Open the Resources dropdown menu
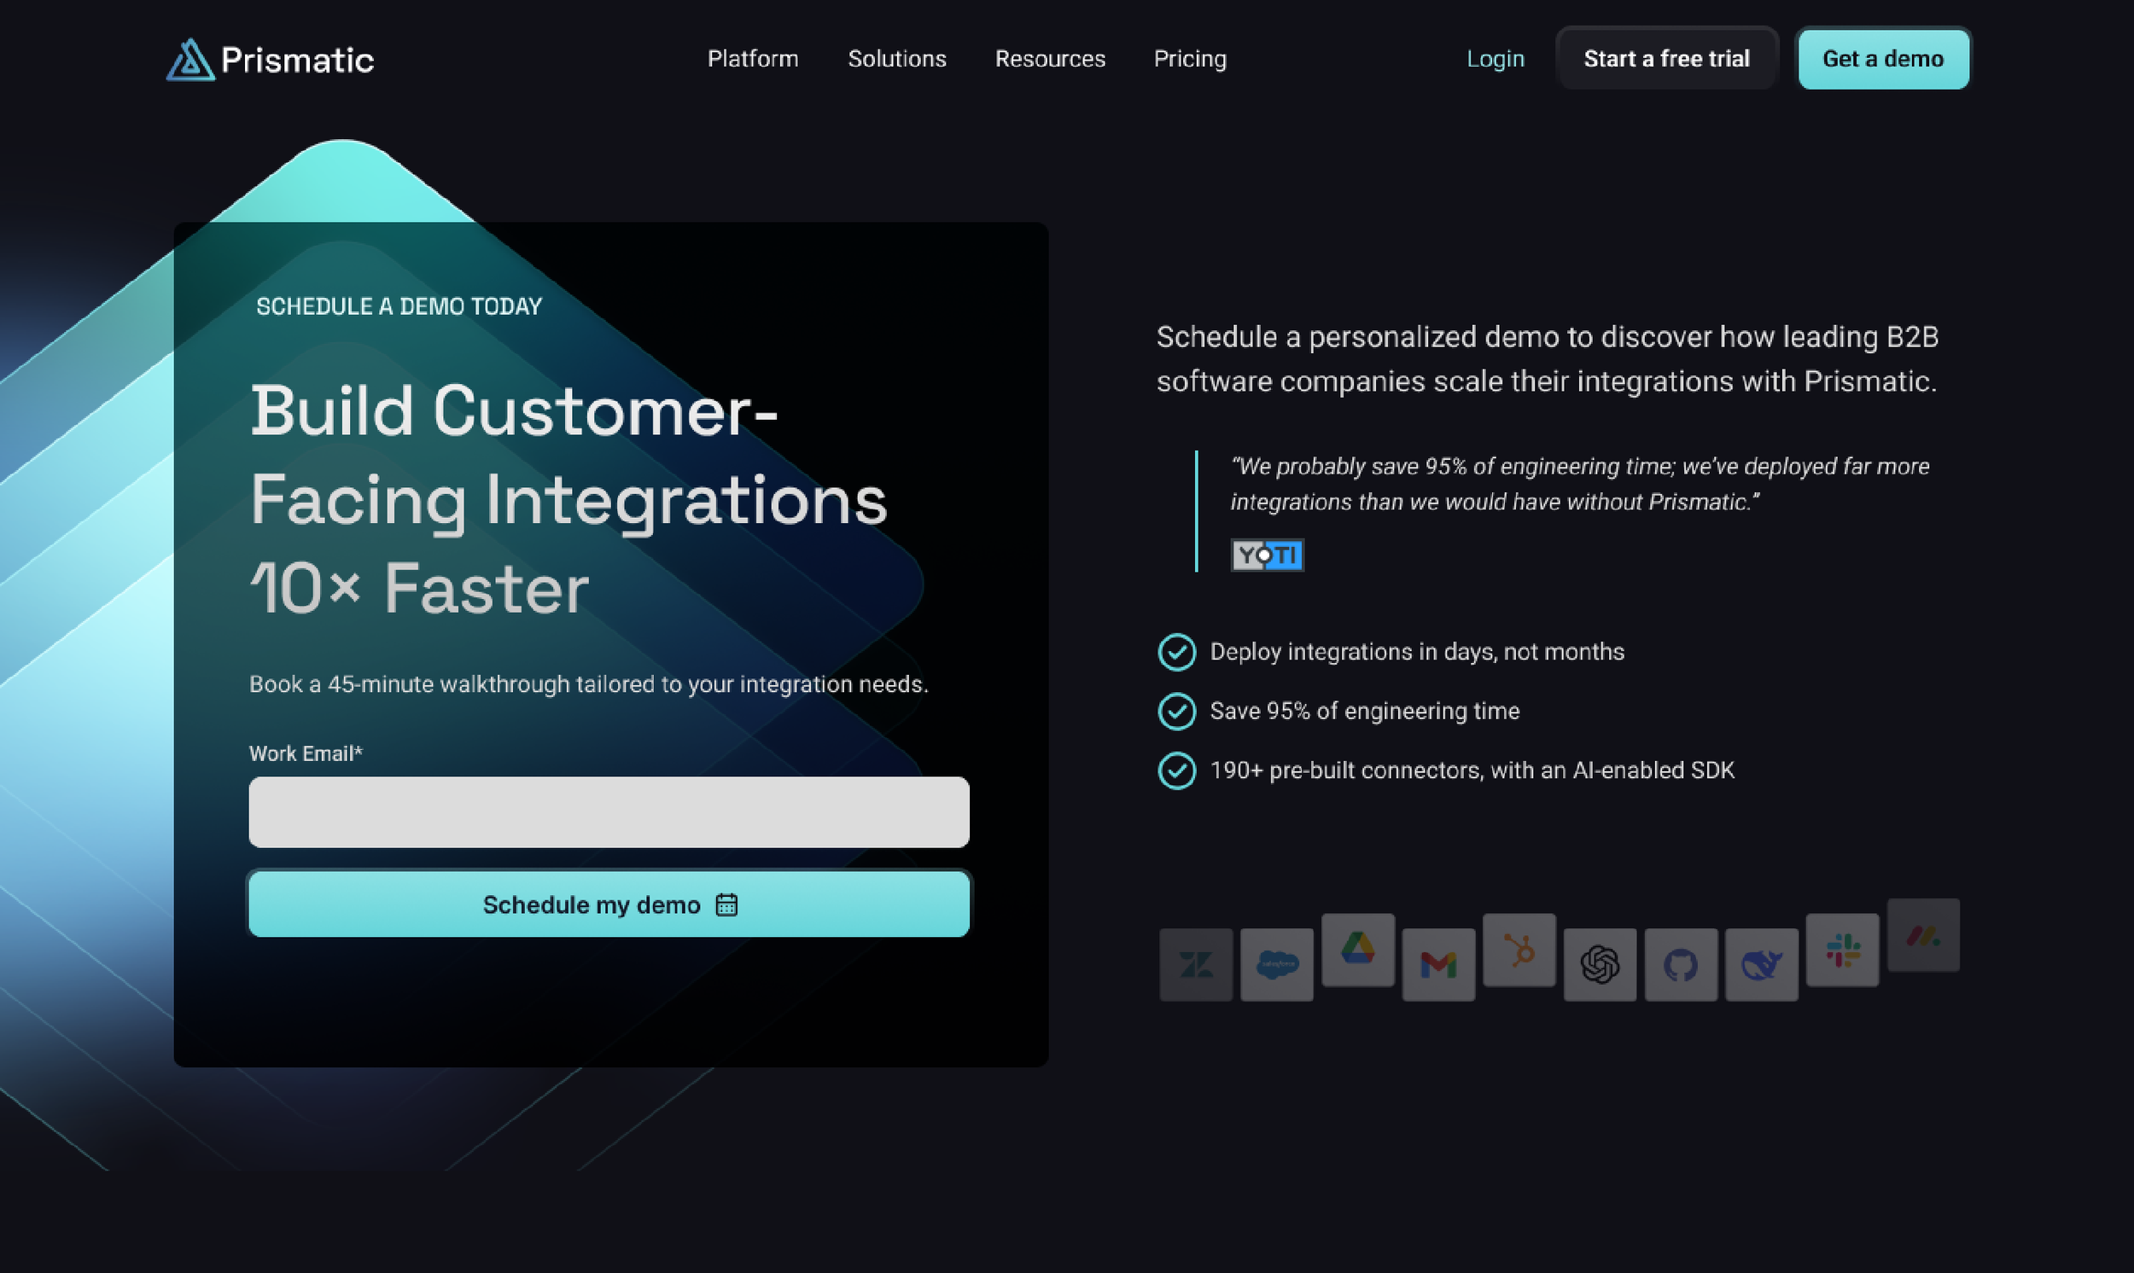This screenshot has height=1273, width=2134. (x=1048, y=58)
